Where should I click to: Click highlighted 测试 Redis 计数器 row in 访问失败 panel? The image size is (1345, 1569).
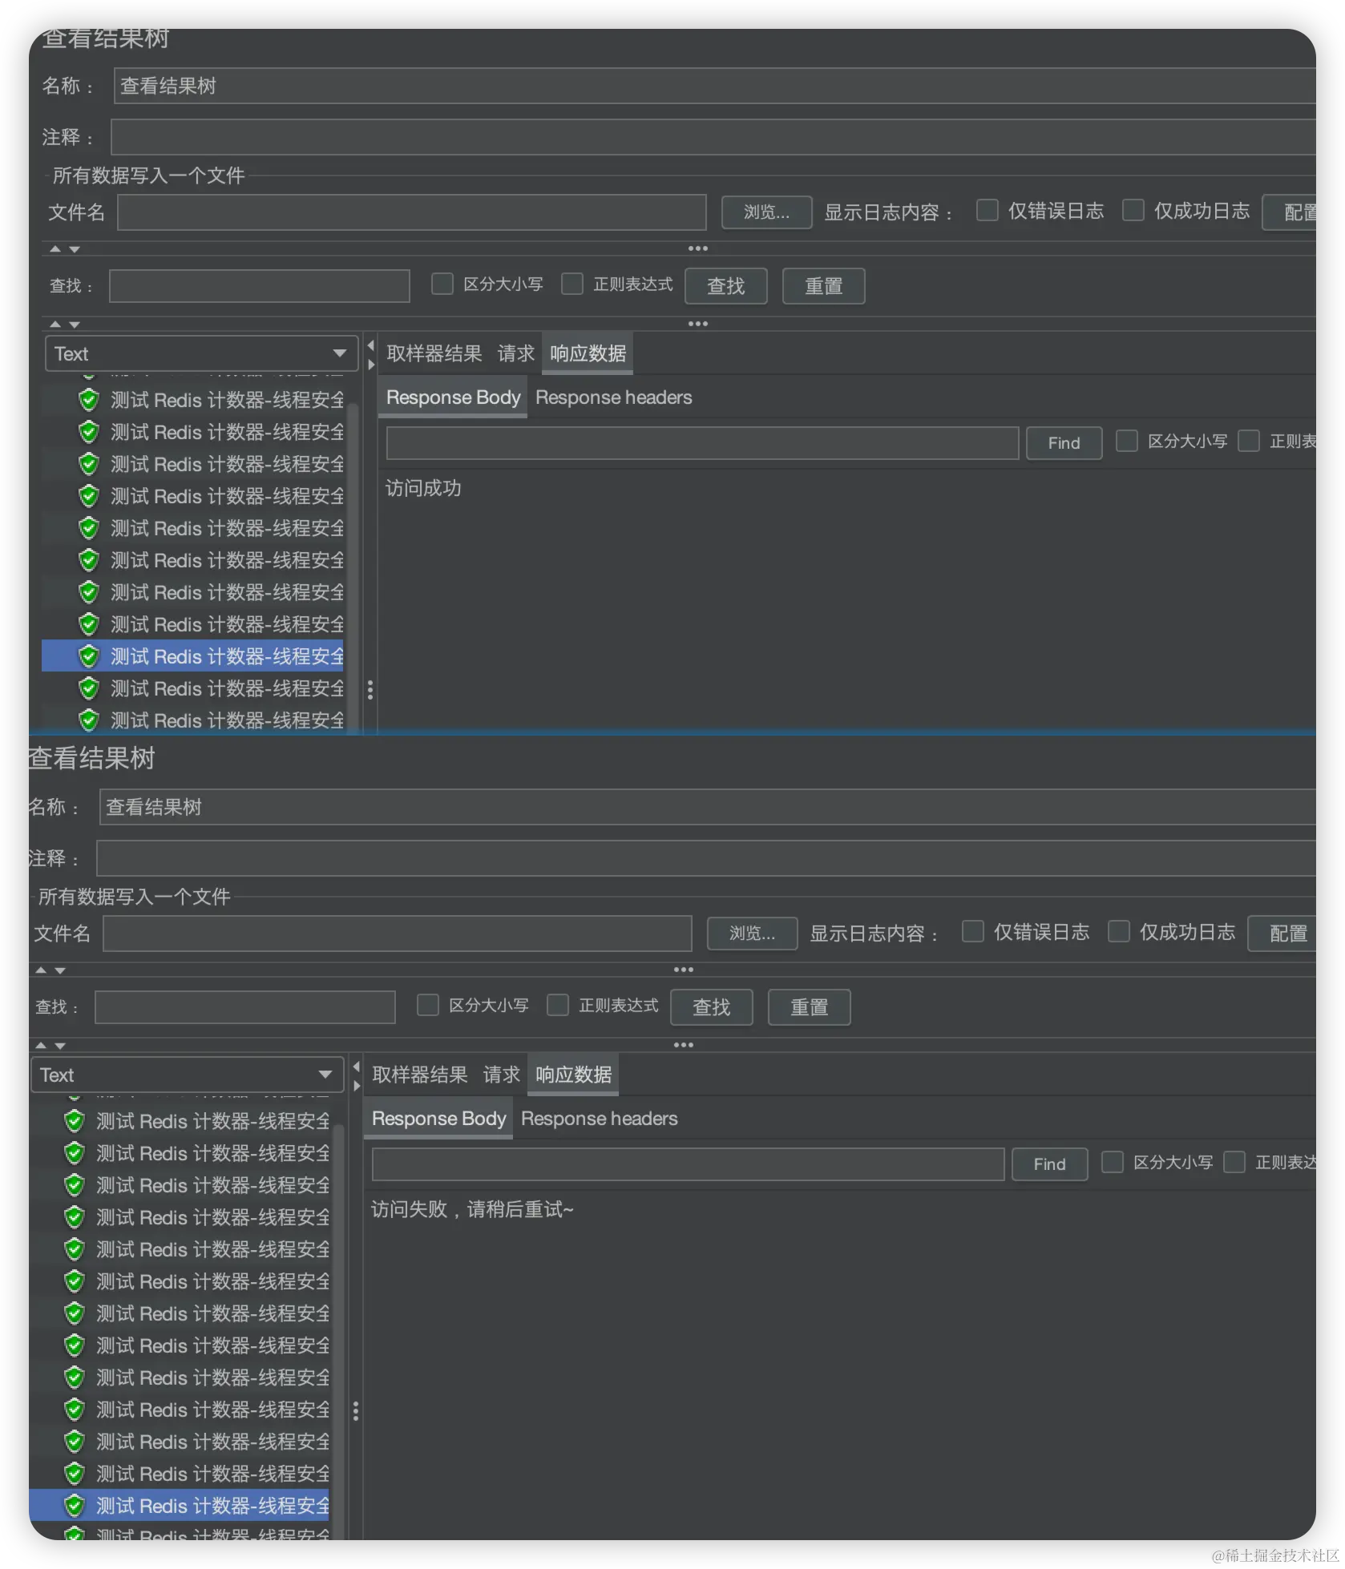179,1506
